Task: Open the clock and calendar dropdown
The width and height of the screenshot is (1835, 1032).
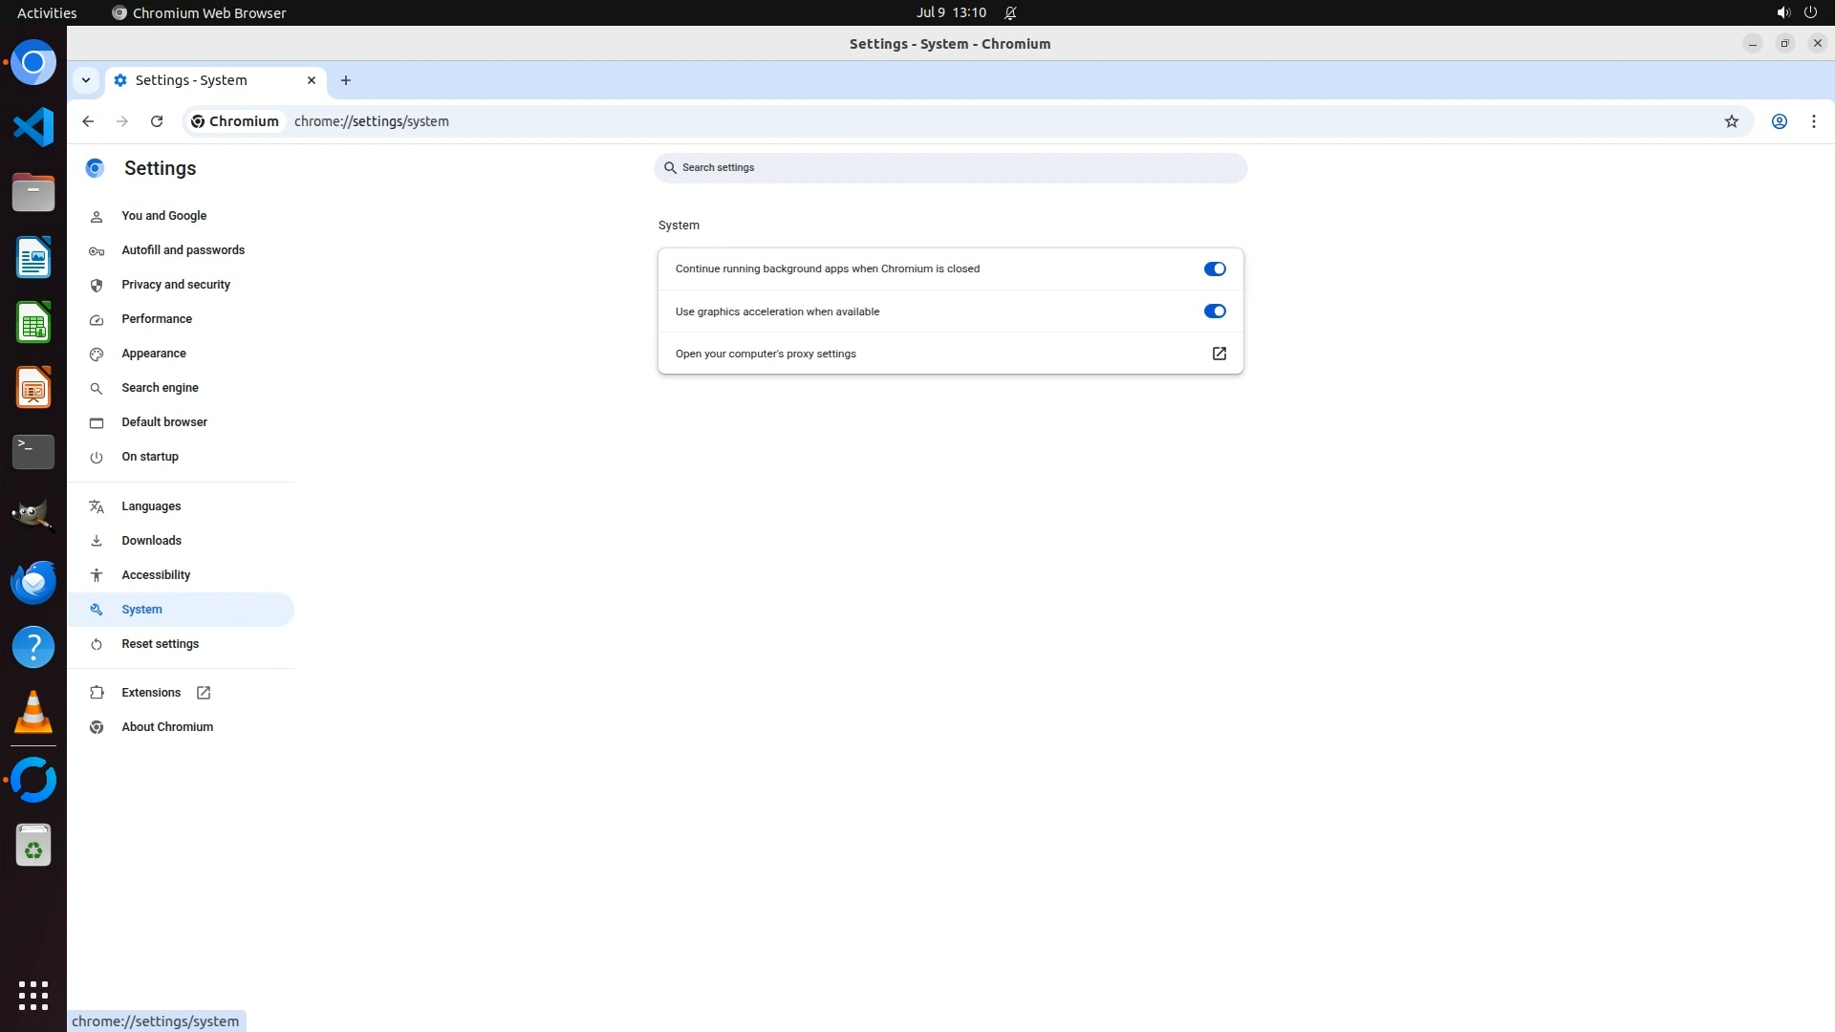Action: [x=950, y=12]
